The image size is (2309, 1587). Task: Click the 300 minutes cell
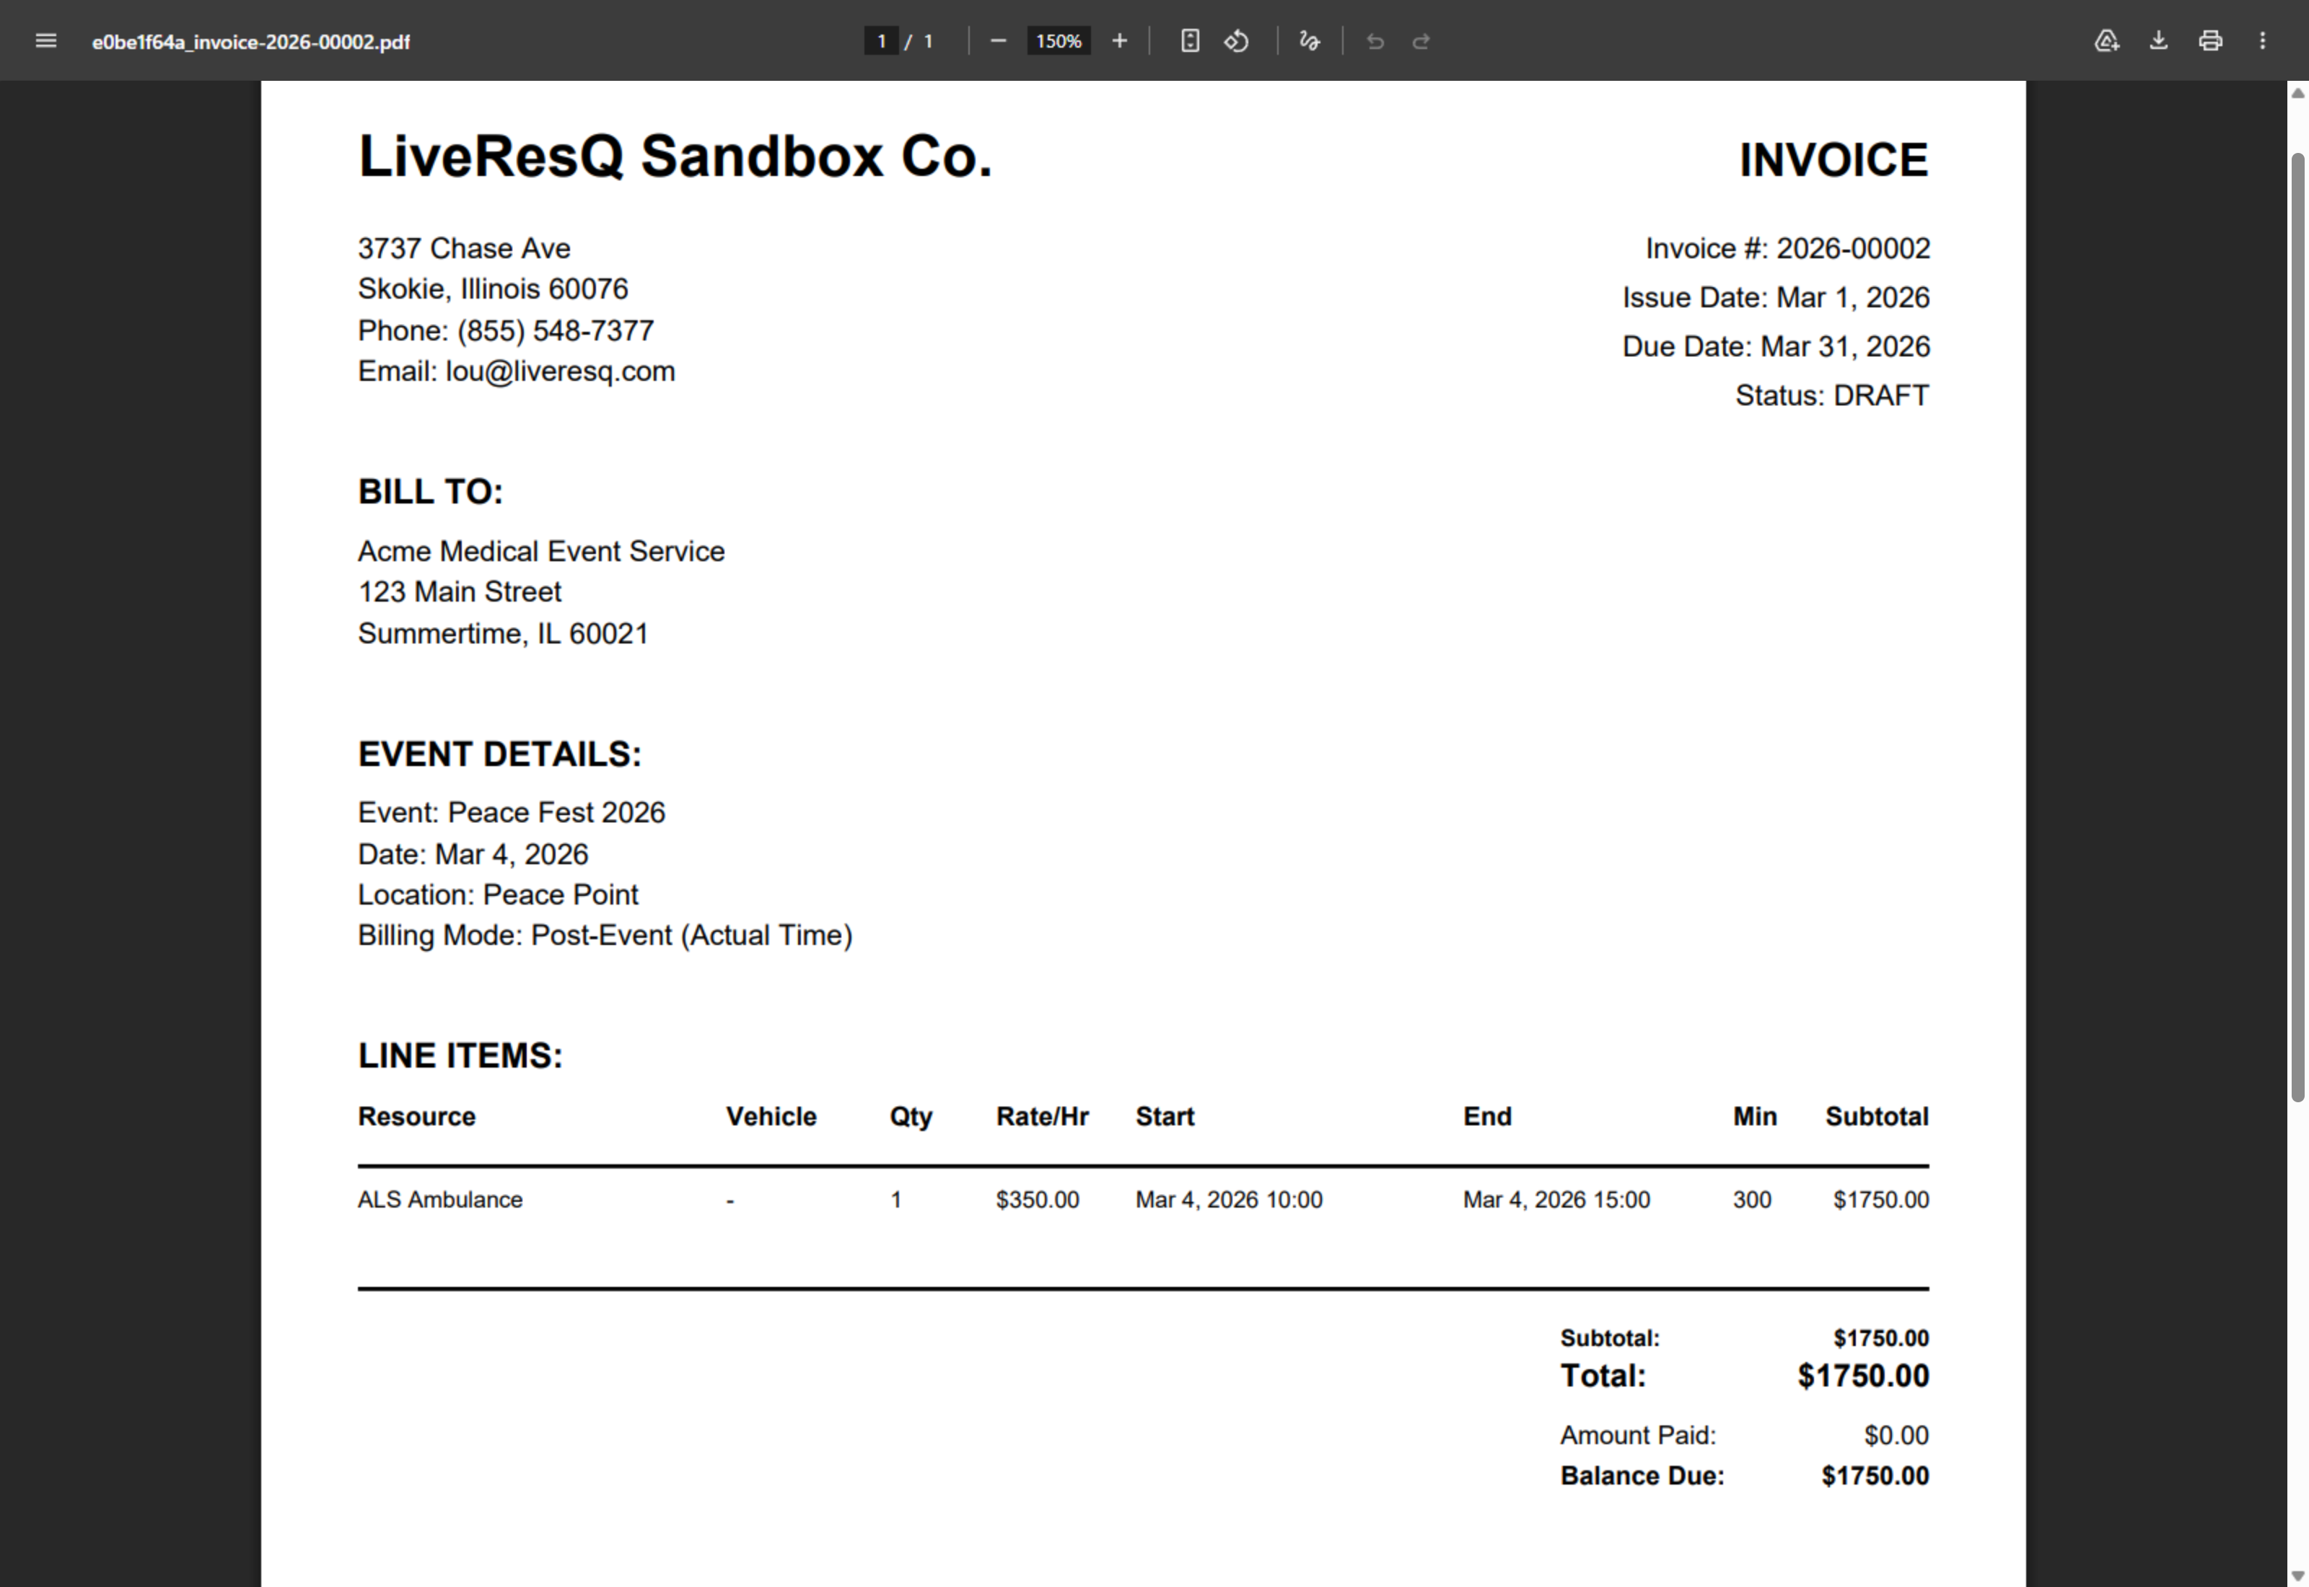point(1752,1200)
